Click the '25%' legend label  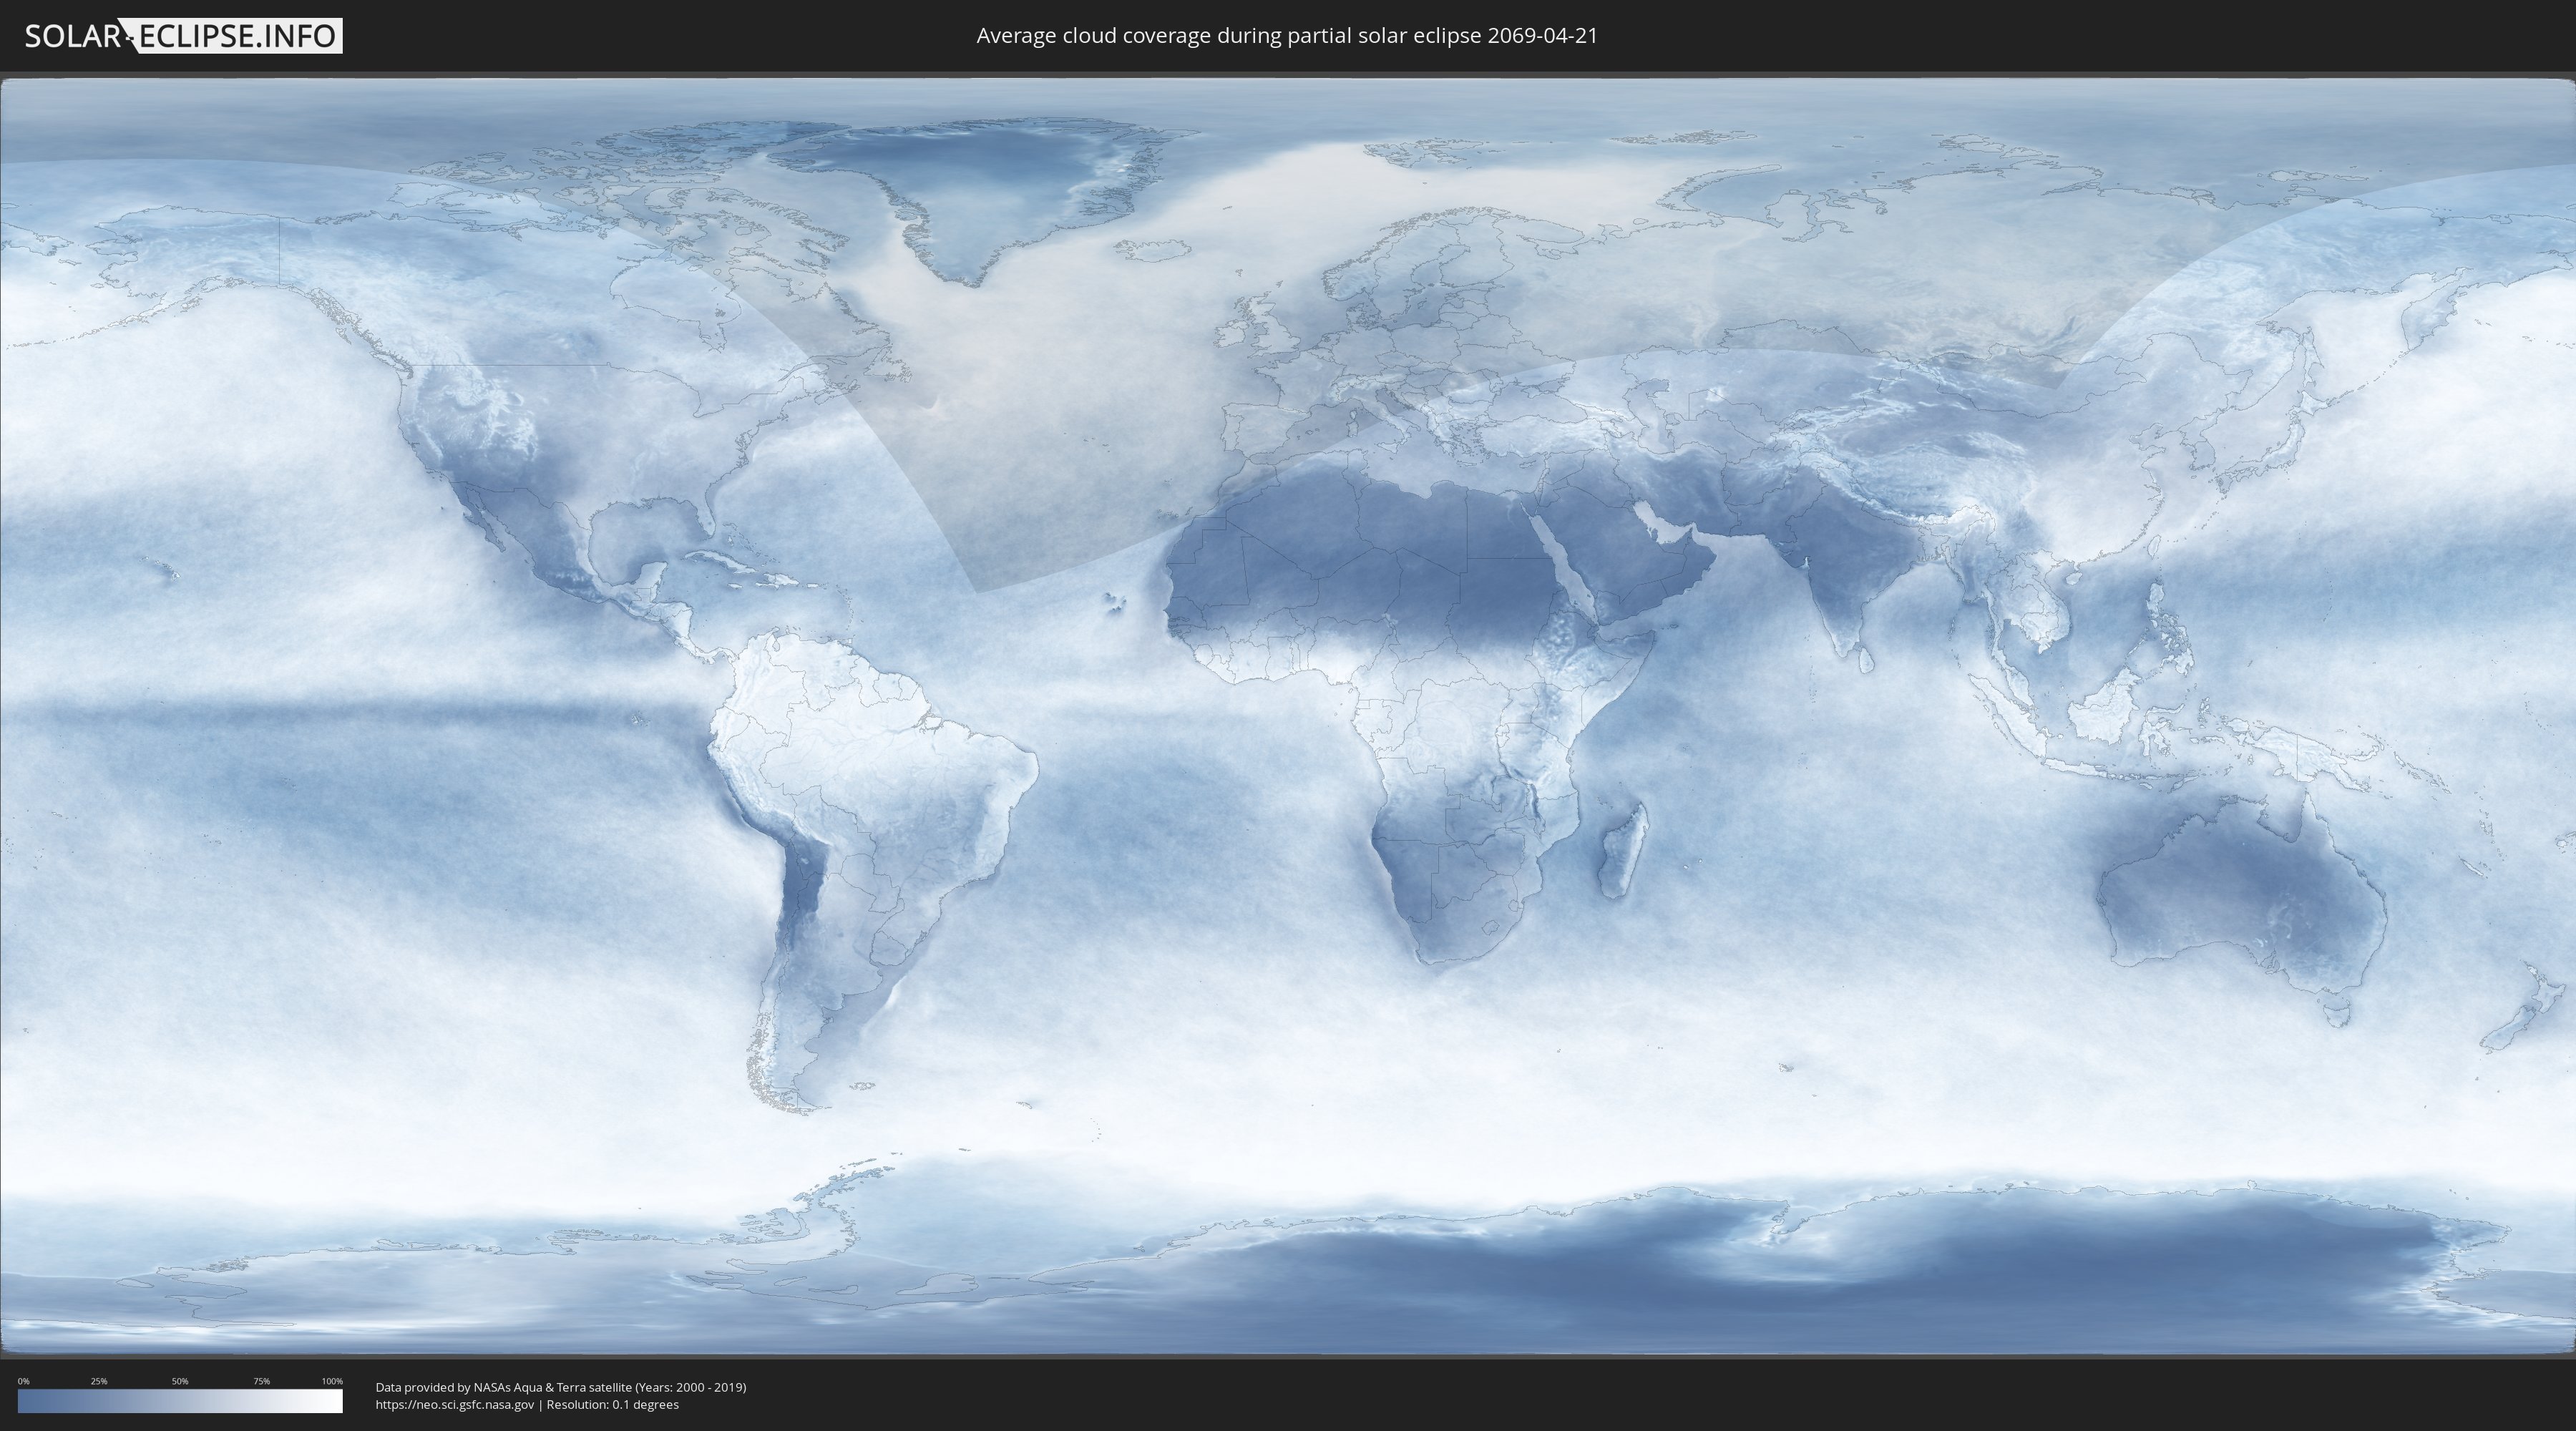[99, 1381]
